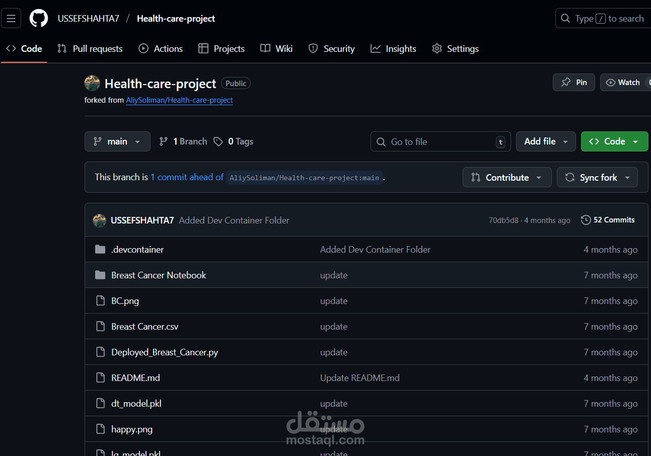Expand the Add file dropdown
Image resolution: width=651 pixels, height=456 pixels.
(546, 141)
